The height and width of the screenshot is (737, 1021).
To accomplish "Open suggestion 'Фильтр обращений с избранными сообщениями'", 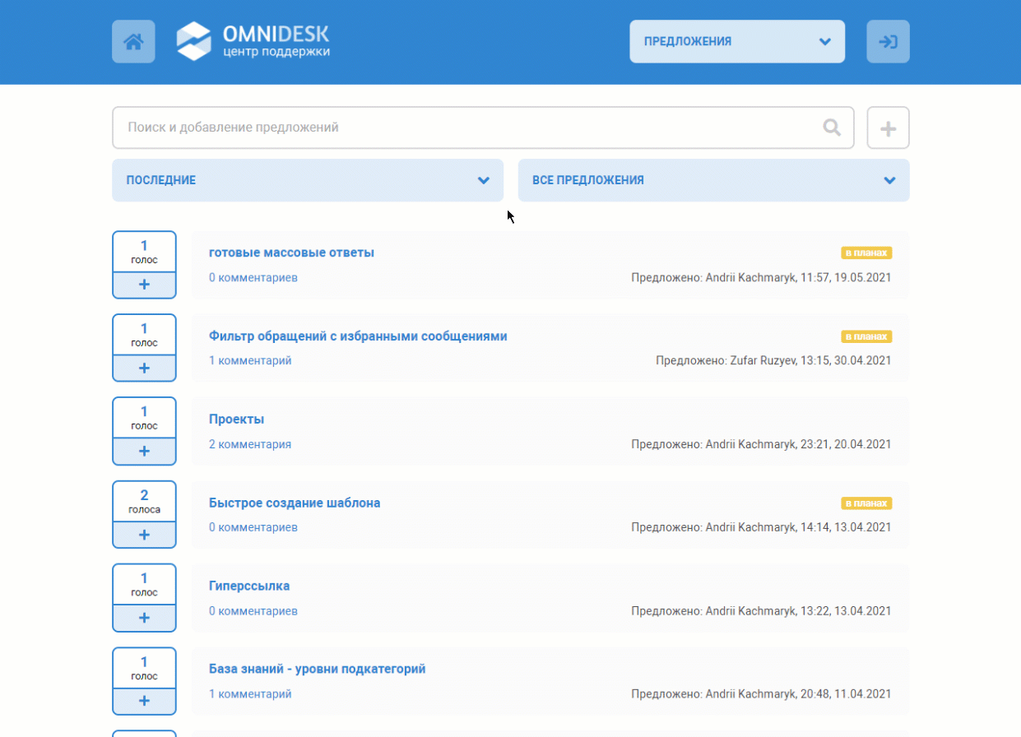I will [x=358, y=336].
